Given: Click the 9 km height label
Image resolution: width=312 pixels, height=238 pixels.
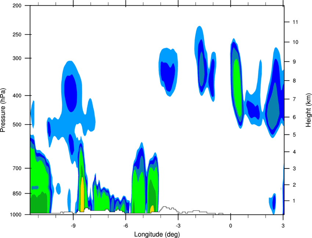Looking at the screenshot, I should coord(294,62).
